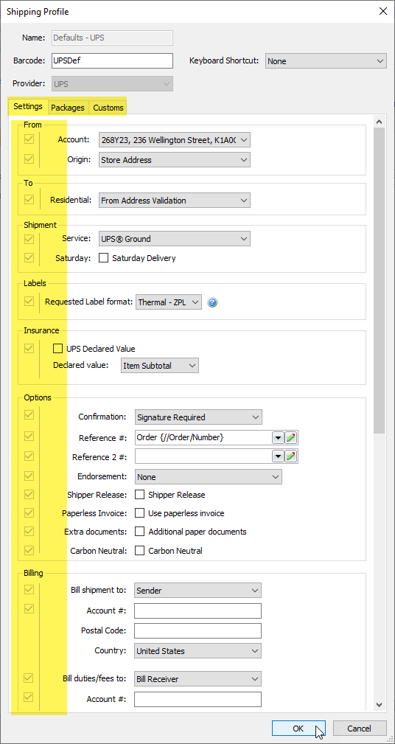Open the Bill shipment to dropdown
Screen dimensions: 395x744
[x=197, y=591]
